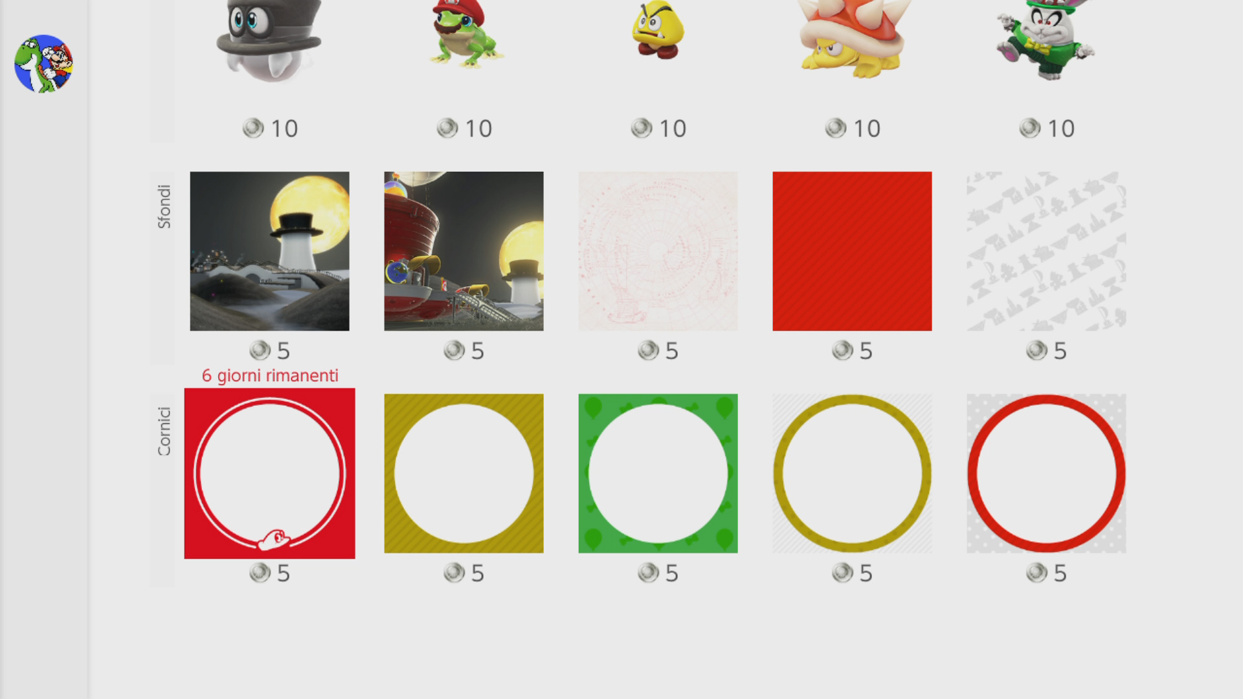1243x699 pixels.
Task: Select the red frame with Mario's cap
Action: 269,473
